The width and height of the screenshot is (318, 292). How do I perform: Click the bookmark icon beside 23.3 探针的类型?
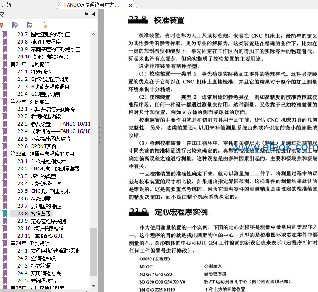5,176
